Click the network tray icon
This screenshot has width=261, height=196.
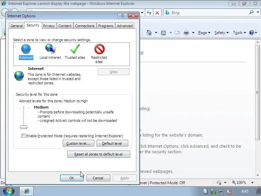click(x=221, y=191)
